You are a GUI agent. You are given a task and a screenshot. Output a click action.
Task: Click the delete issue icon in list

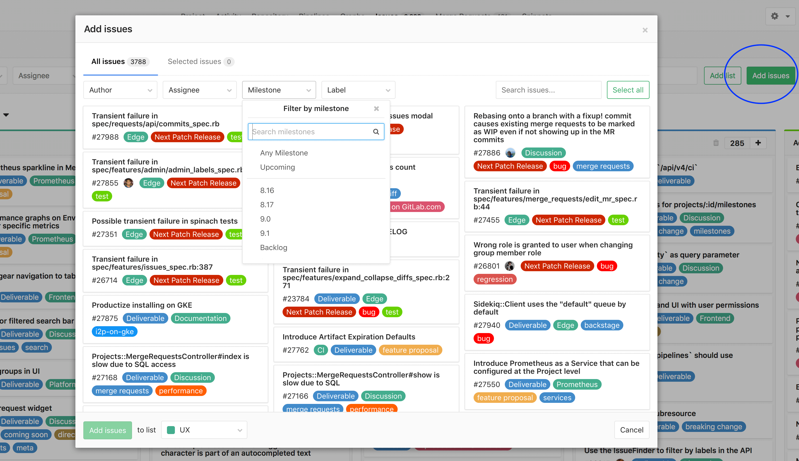(716, 143)
